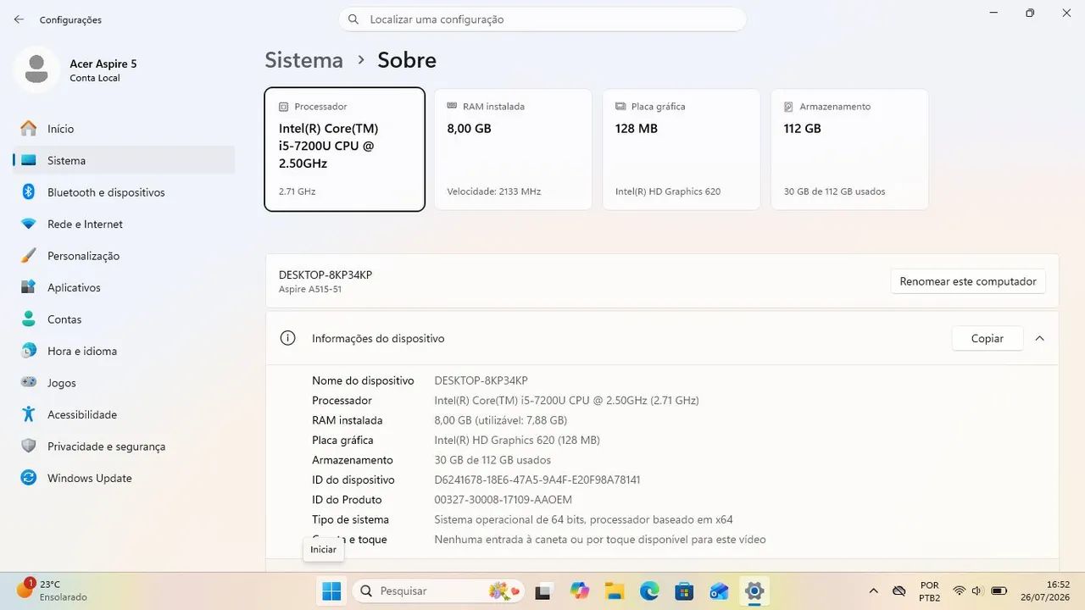Open the Início settings page

click(x=124, y=129)
